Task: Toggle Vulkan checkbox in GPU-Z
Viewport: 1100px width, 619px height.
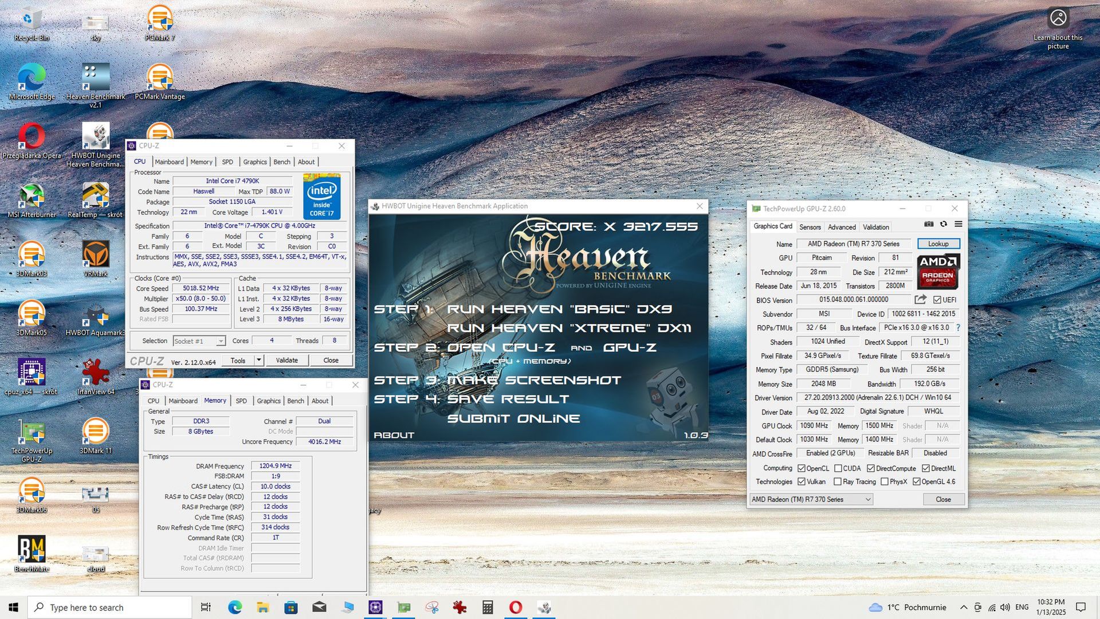Action: click(x=802, y=481)
